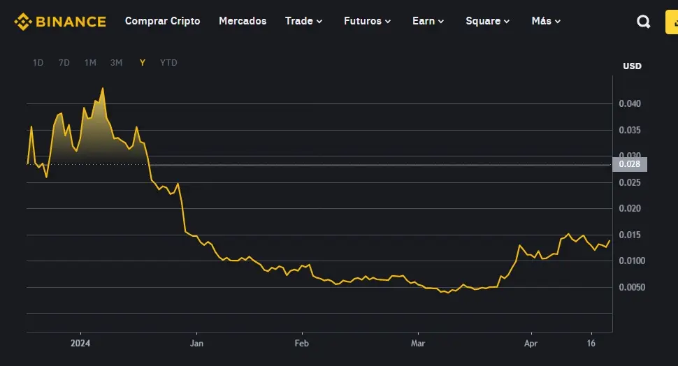Click the Jan date axis label
The width and height of the screenshot is (678, 366).
196,343
